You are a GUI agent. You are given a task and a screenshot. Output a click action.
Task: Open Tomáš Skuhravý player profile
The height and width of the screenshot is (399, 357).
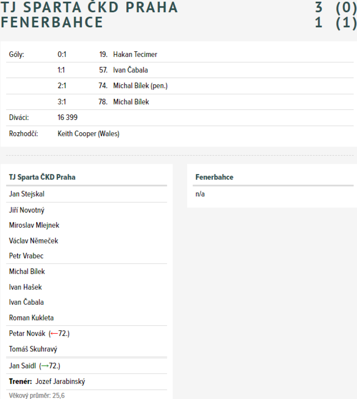click(33, 349)
